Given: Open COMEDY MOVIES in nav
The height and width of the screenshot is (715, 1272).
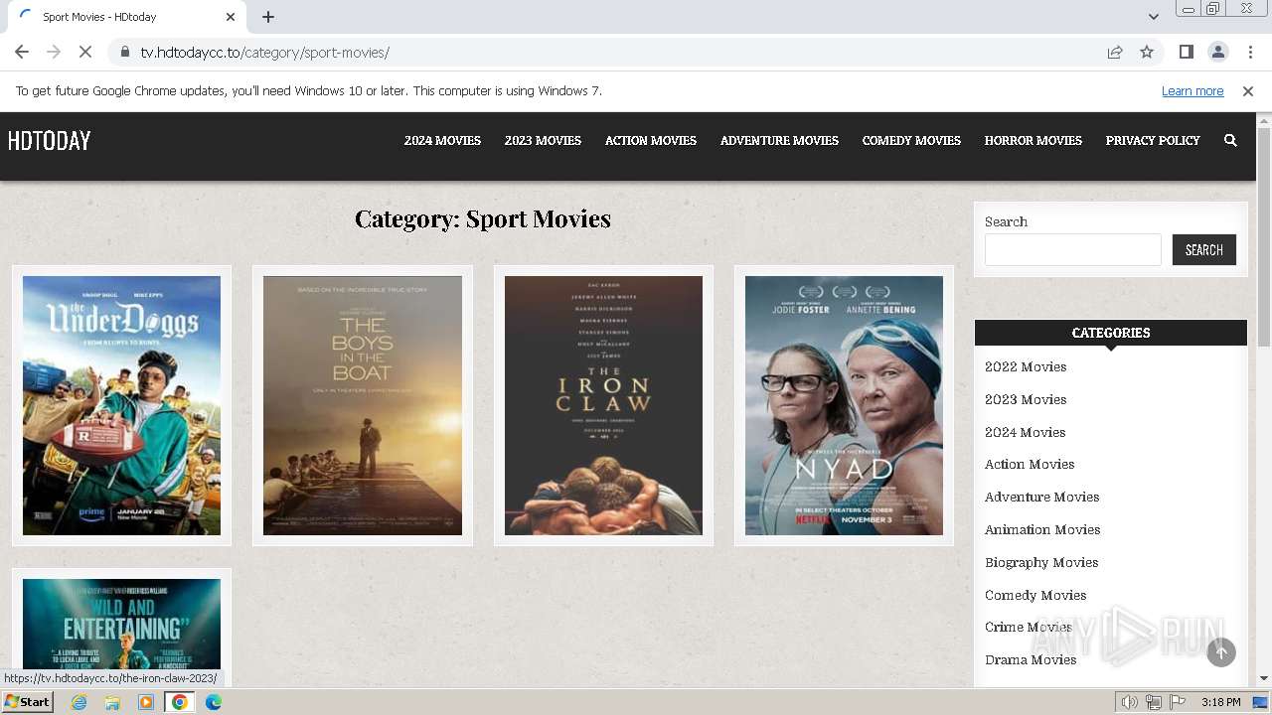Looking at the screenshot, I should tap(911, 141).
